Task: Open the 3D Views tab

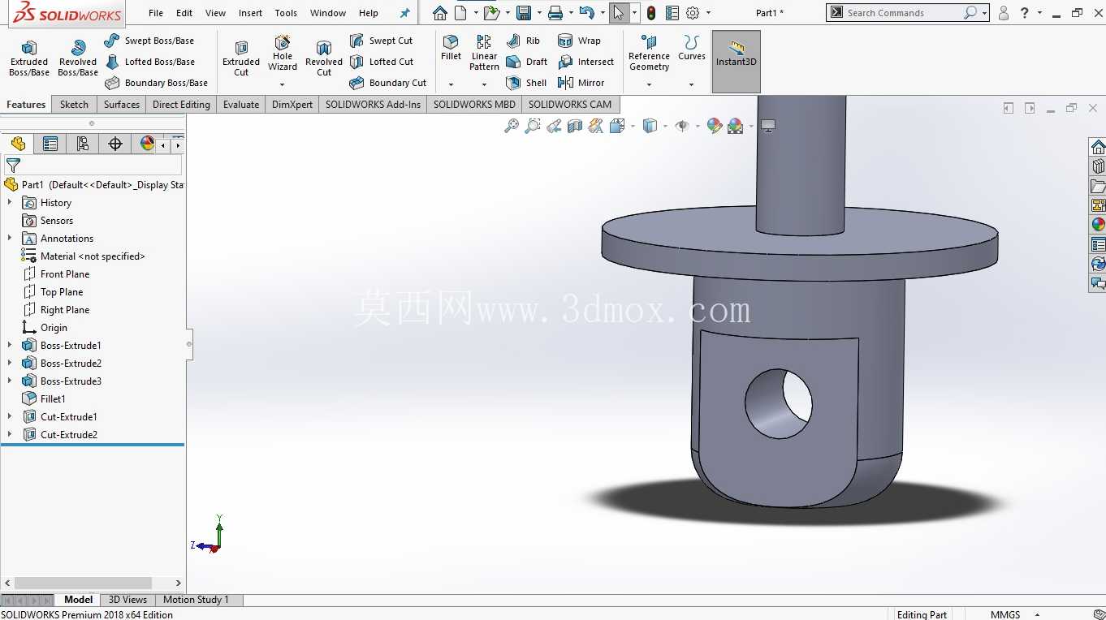Action: (127, 600)
